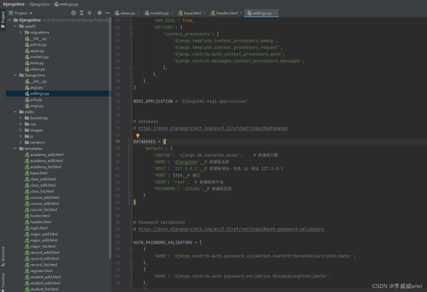Switch to the header.html tab

pyautogui.click(x=226, y=13)
